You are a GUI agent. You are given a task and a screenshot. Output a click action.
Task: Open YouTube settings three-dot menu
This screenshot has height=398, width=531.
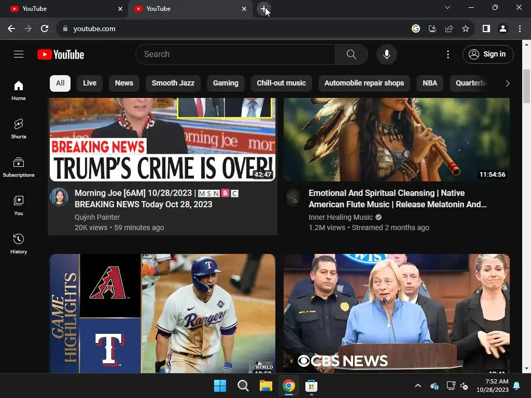tap(448, 54)
